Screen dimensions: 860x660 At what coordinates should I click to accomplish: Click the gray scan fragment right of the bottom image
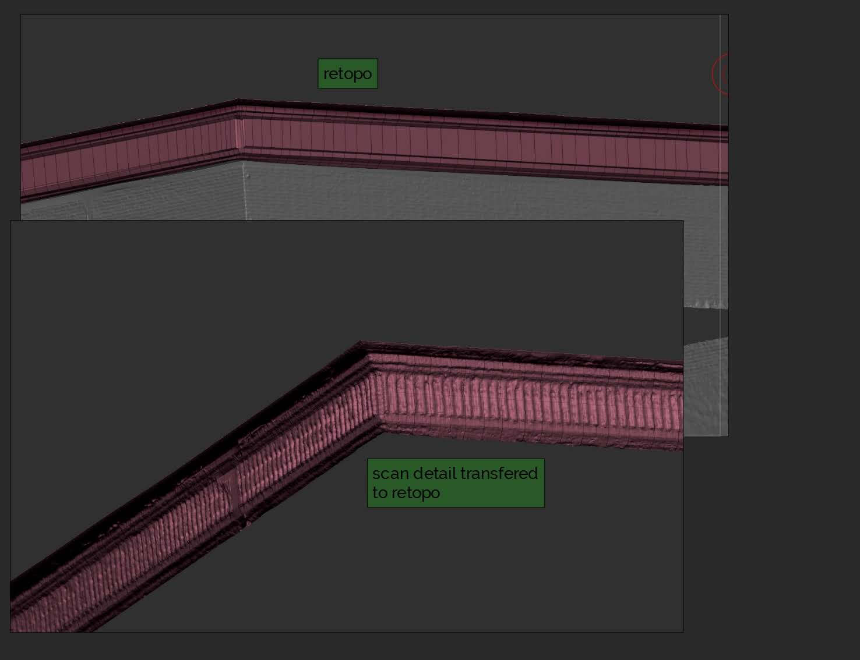pos(705,384)
